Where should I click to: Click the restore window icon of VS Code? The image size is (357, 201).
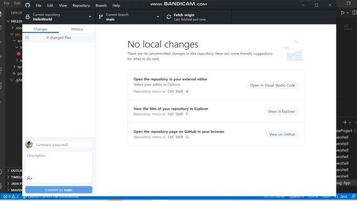pos(349,3)
